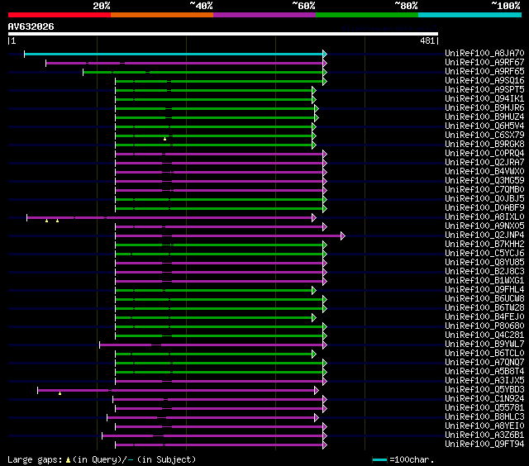Click the orange ~40% identity legend segment
Viewport: 529px width, 466px height.
[x=161, y=14]
